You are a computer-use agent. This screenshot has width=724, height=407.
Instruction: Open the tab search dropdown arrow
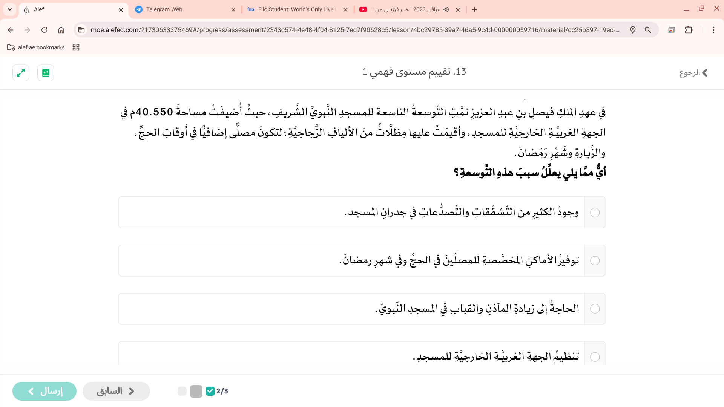click(9, 9)
